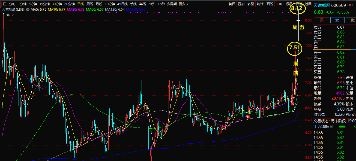Click the 现量 4982 value
Image resolution: width=356 pixels, height=161 pixels.
[340, 93]
